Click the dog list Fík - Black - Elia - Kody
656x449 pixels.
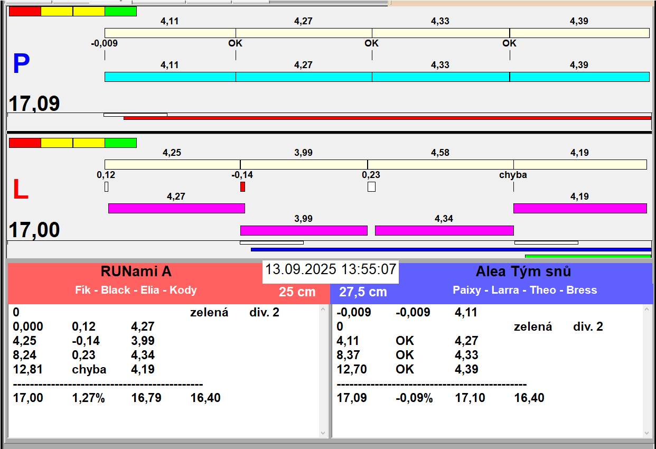tap(136, 290)
